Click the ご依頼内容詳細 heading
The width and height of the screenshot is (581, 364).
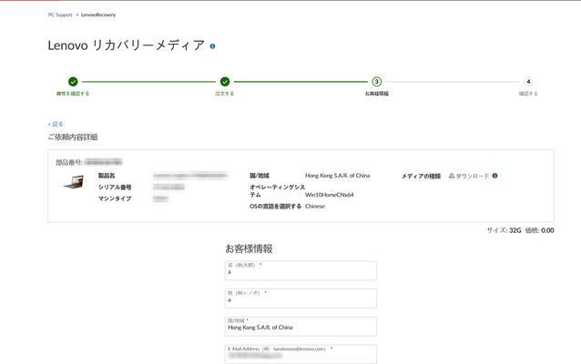[73, 137]
